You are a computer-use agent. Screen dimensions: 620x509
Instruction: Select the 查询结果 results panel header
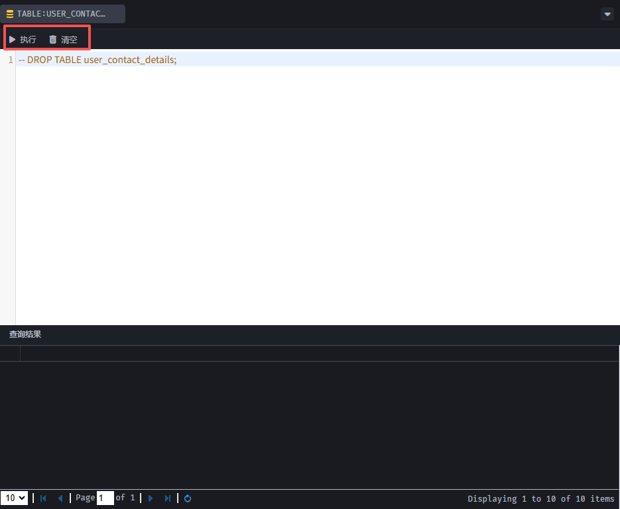pyautogui.click(x=25, y=334)
